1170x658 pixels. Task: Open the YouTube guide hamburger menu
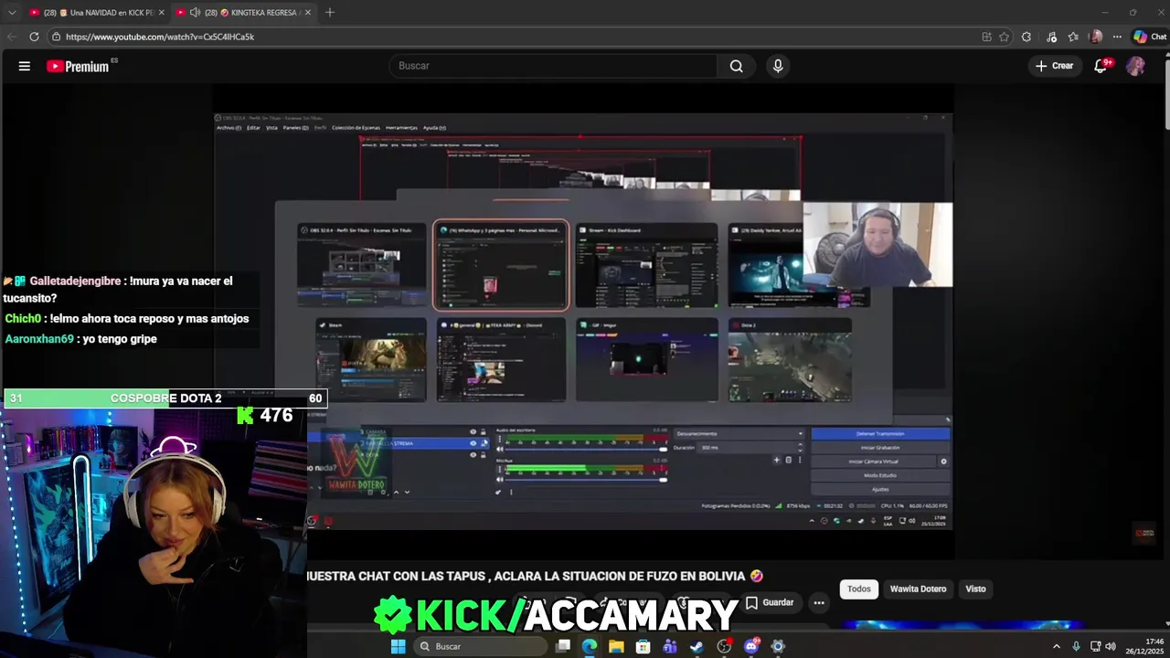(x=25, y=66)
